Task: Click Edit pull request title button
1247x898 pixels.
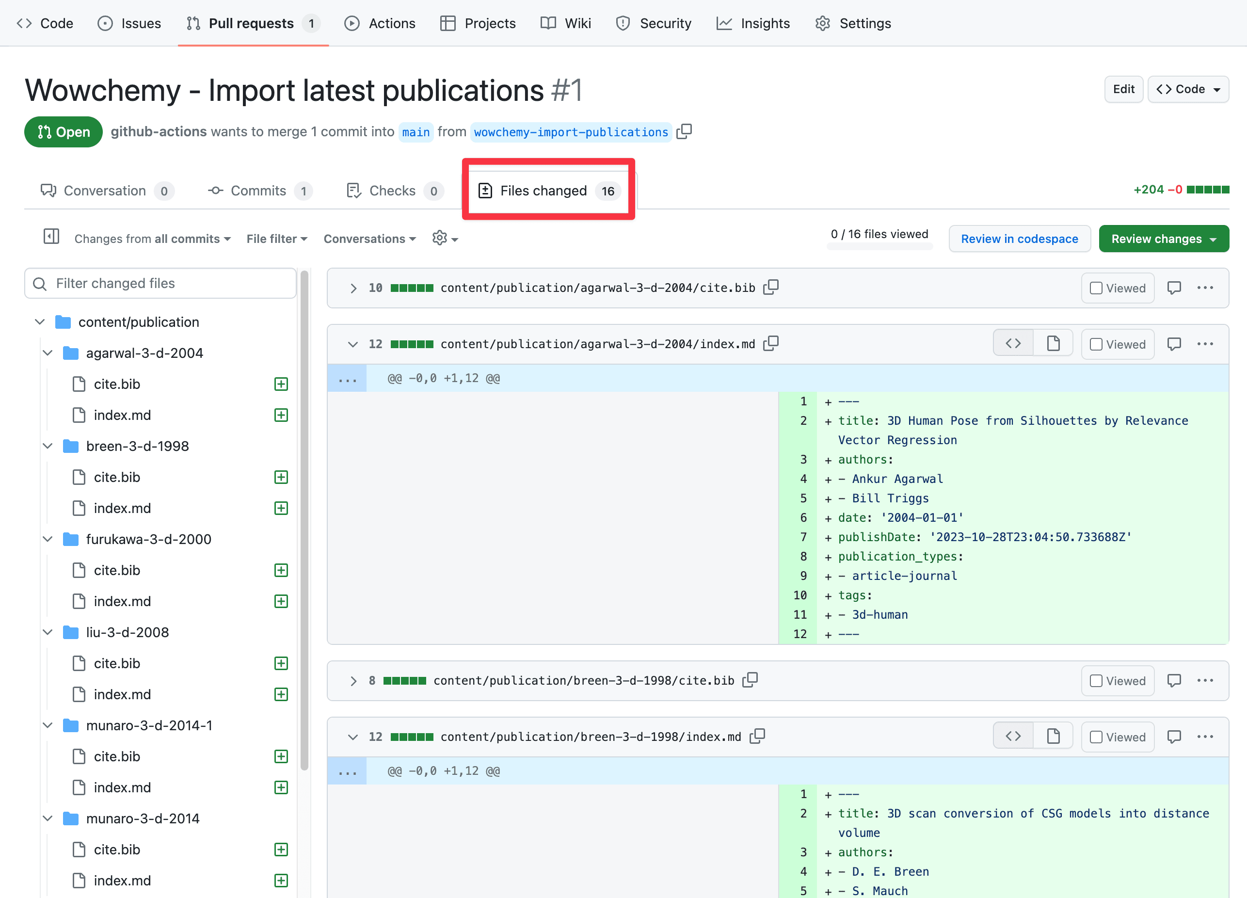Action: point(1123,89)
